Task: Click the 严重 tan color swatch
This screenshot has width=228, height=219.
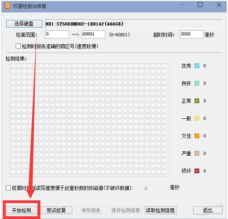Action: pos(197,153)
